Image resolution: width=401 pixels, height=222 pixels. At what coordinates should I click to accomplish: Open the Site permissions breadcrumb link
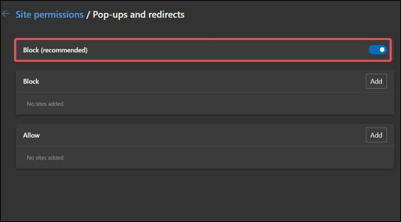pyautogui.click(x=49, y=14)
